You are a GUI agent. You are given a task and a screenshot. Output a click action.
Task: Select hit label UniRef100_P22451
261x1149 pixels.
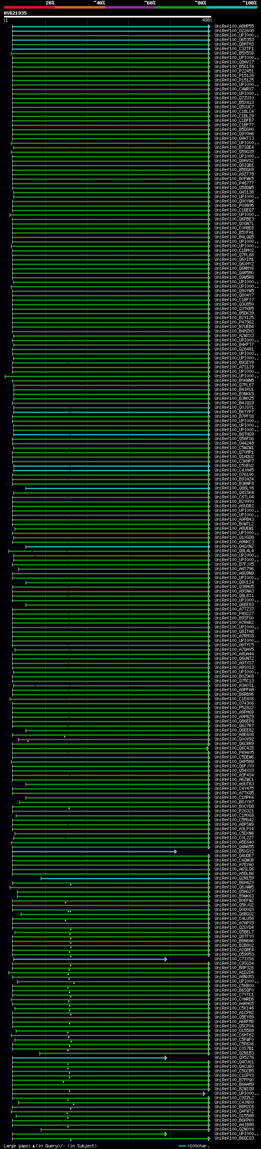click(234, 71)
